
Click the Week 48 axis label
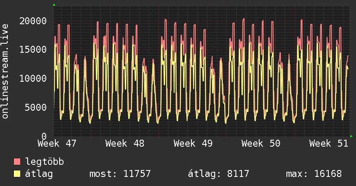pyautogui.click(x=125, y=143)
